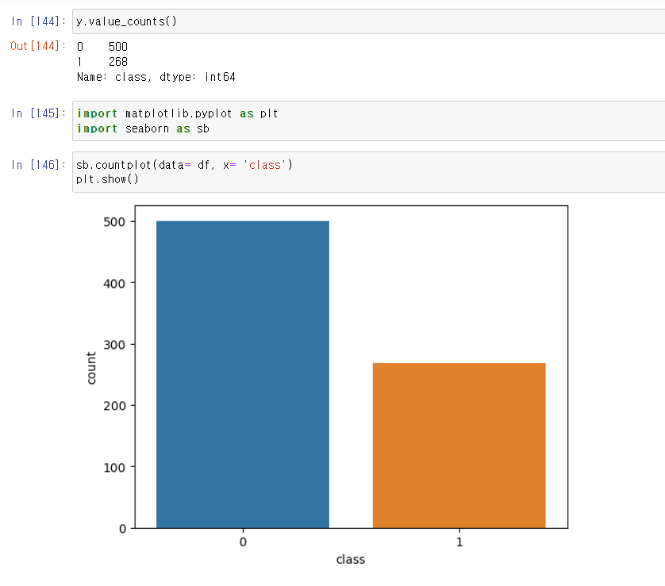Click the 'Name: class, dtype: int64' output line
Image resolution: width=665 pixels, height=586 pixels.
tap(156, 77)
